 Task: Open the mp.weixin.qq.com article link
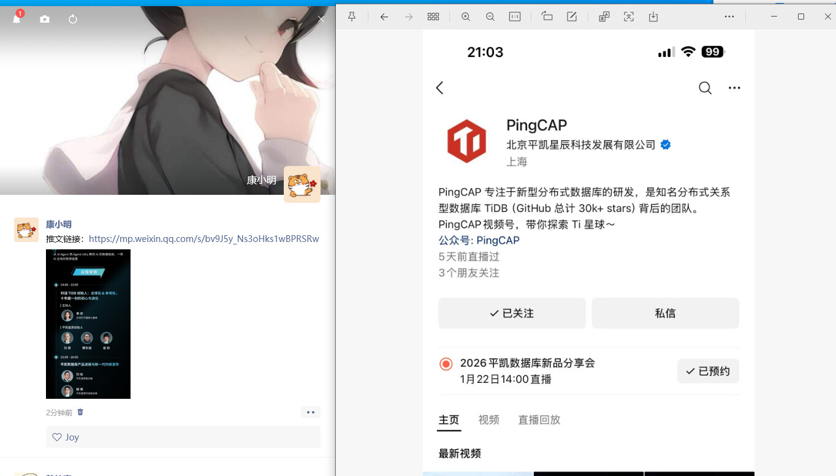[204, 239]
